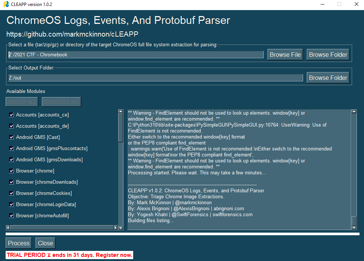Disable Browser [chromeAutofill] module

click(x=11, y=215)
